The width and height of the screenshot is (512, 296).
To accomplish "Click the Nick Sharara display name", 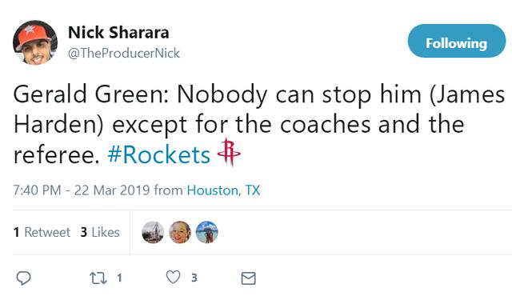I will (118, 32).
